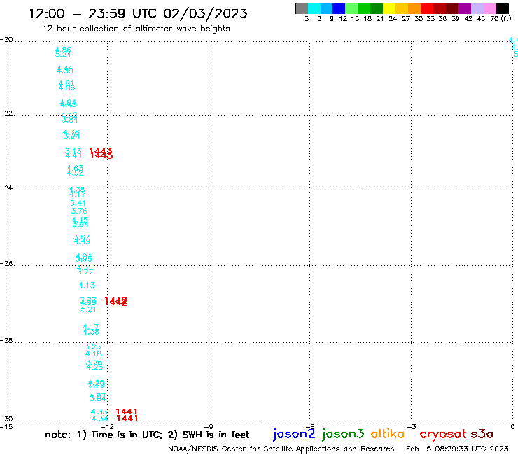Click the wave height value 3.23
This screenshot has width=518, height=455.
point(93,346)
